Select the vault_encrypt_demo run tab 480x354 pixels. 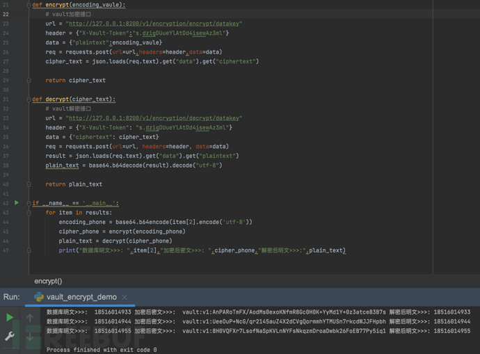(x=81, y=297)
